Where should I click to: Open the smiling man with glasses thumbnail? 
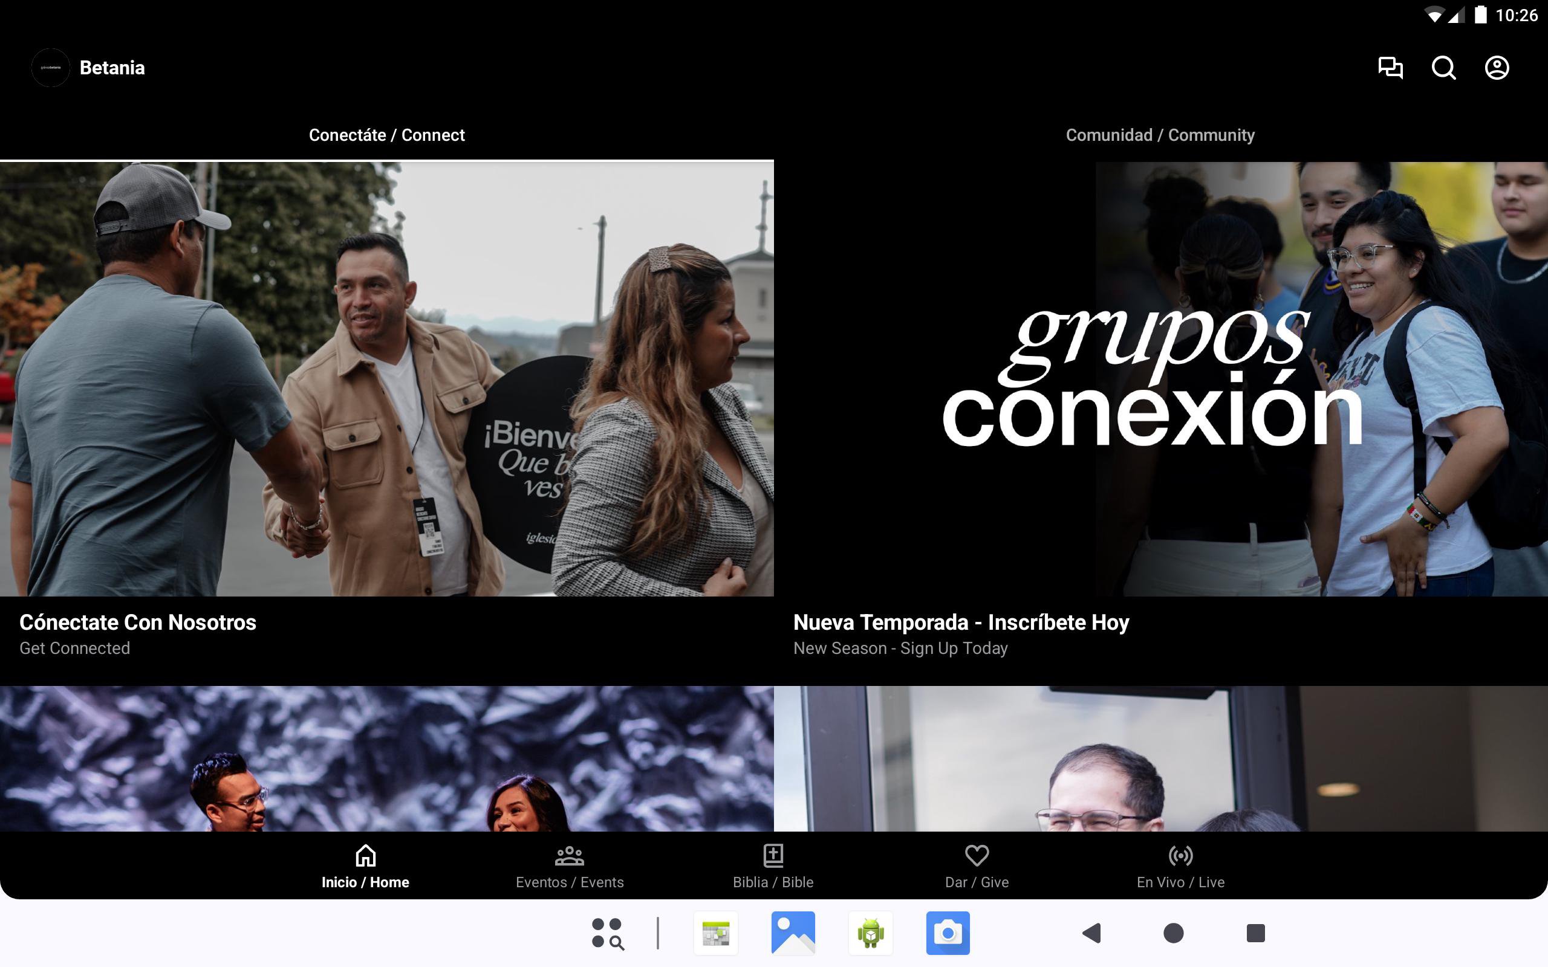tap(1160, 758)
